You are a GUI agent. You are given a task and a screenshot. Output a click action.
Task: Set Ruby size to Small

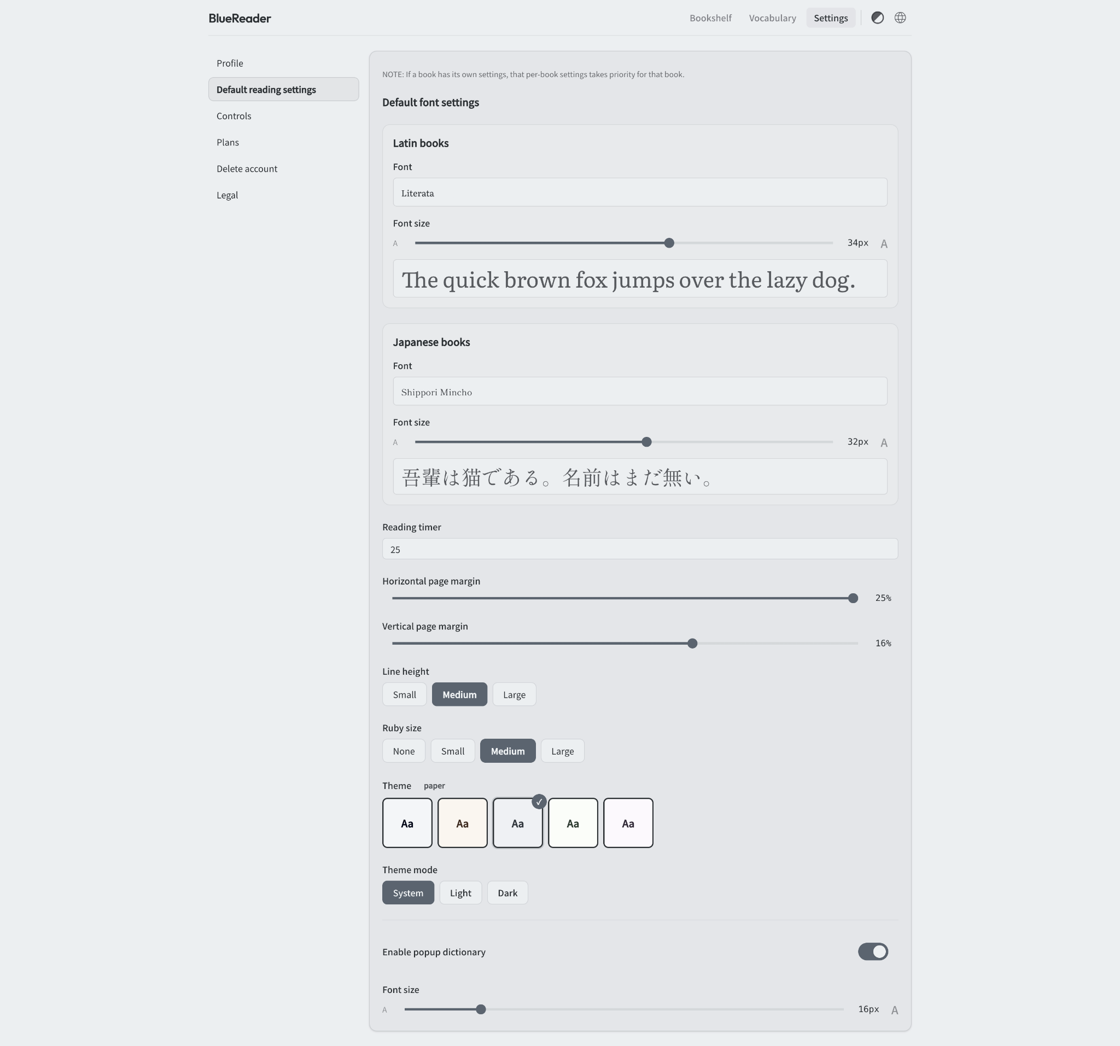click(453, 751)
